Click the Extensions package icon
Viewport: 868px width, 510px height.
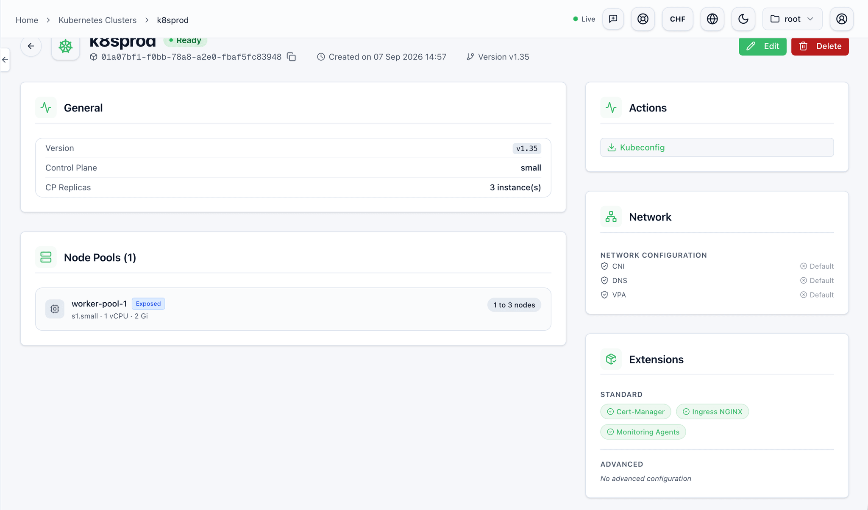pos(611,359)
